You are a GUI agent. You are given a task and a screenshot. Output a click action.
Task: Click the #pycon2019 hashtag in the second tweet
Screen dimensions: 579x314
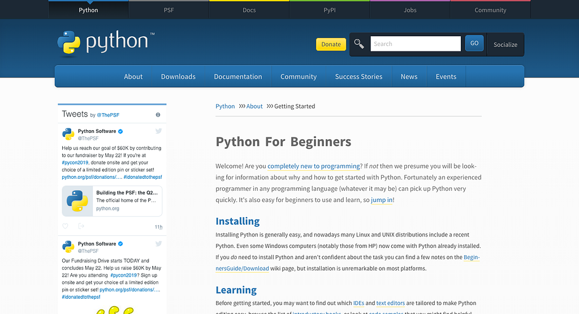pos(124,275)
